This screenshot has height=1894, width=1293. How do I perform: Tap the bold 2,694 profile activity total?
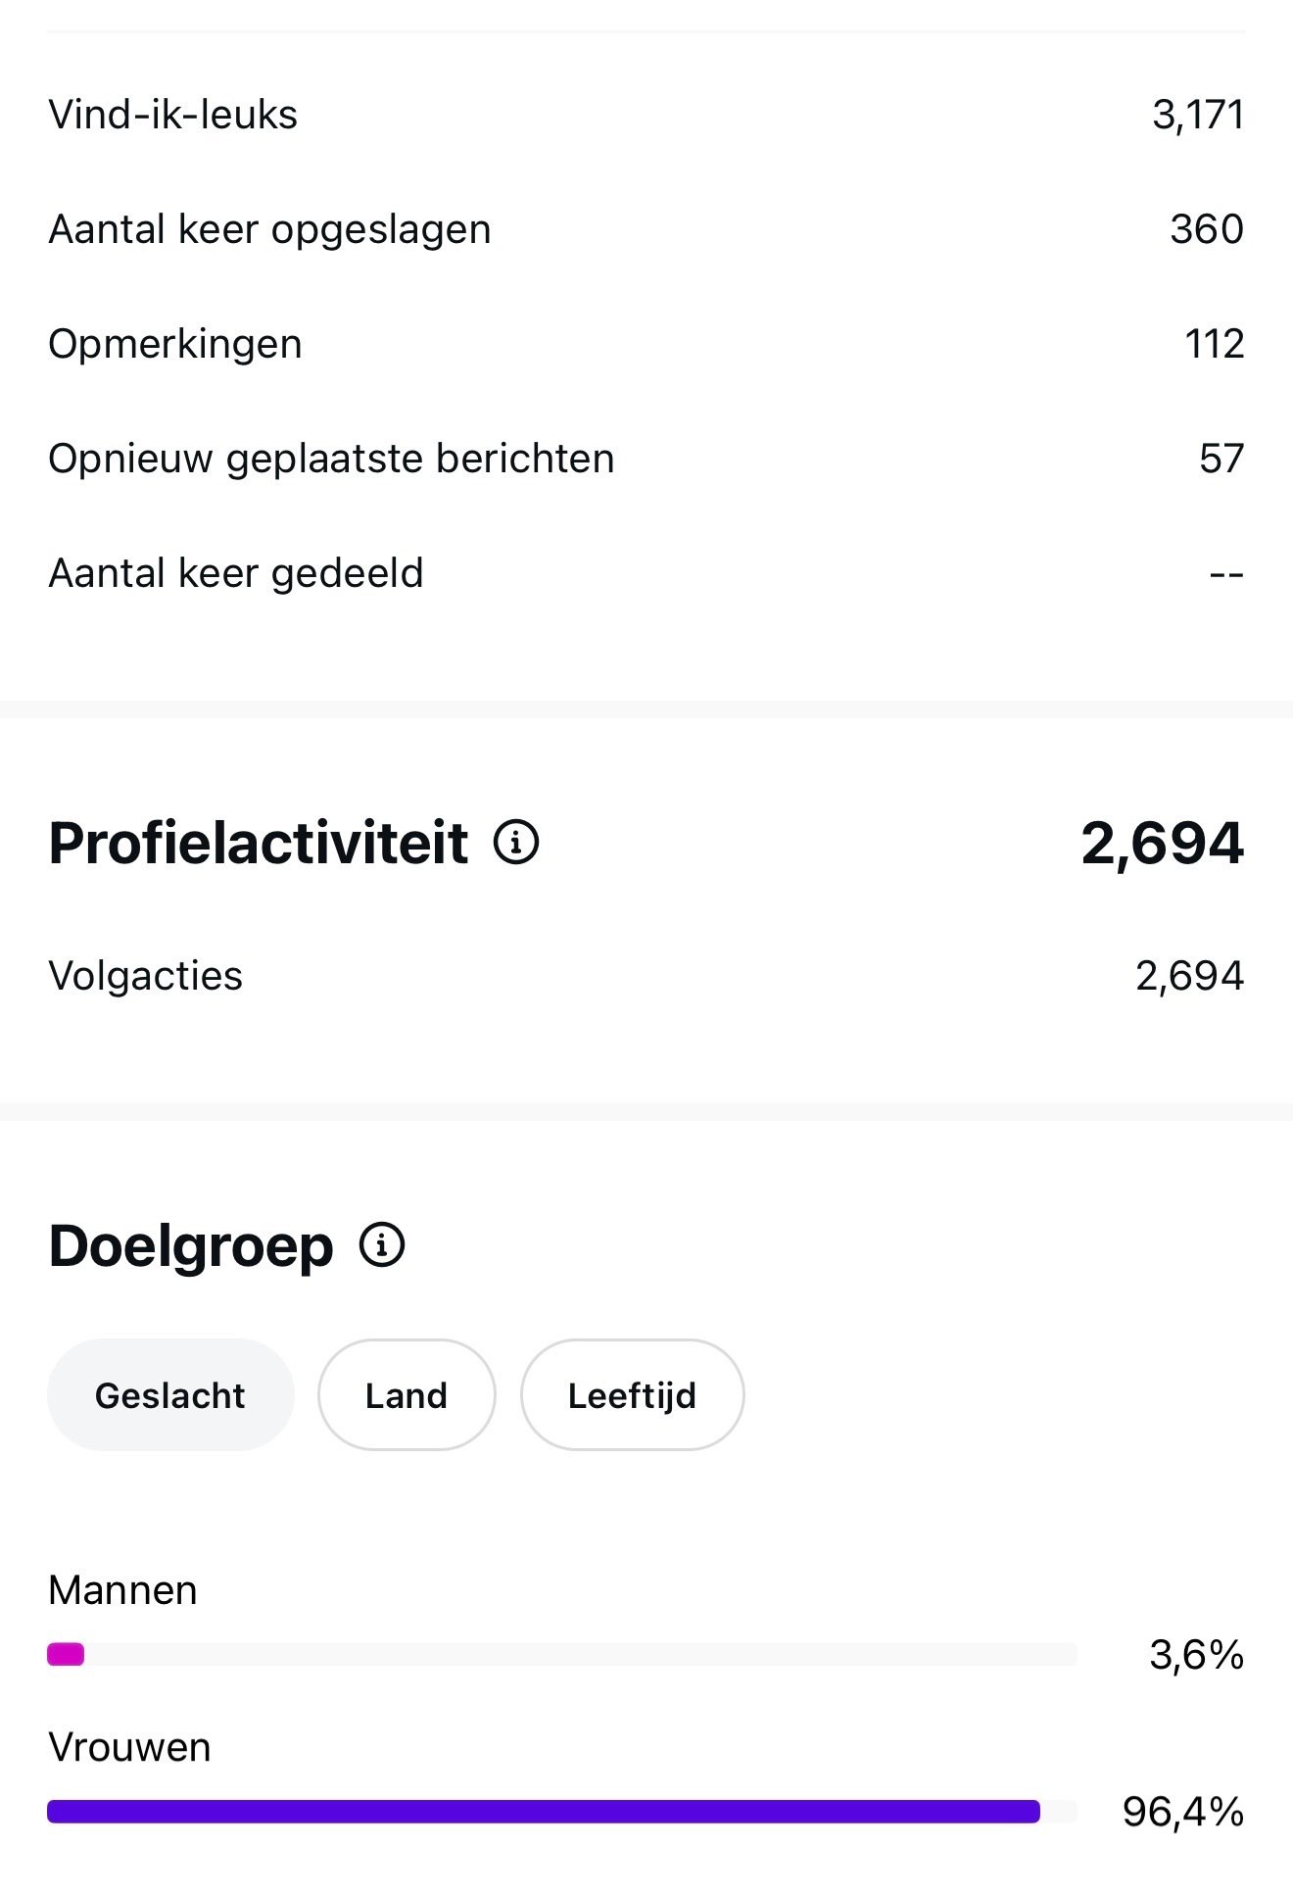(1163, 843)
